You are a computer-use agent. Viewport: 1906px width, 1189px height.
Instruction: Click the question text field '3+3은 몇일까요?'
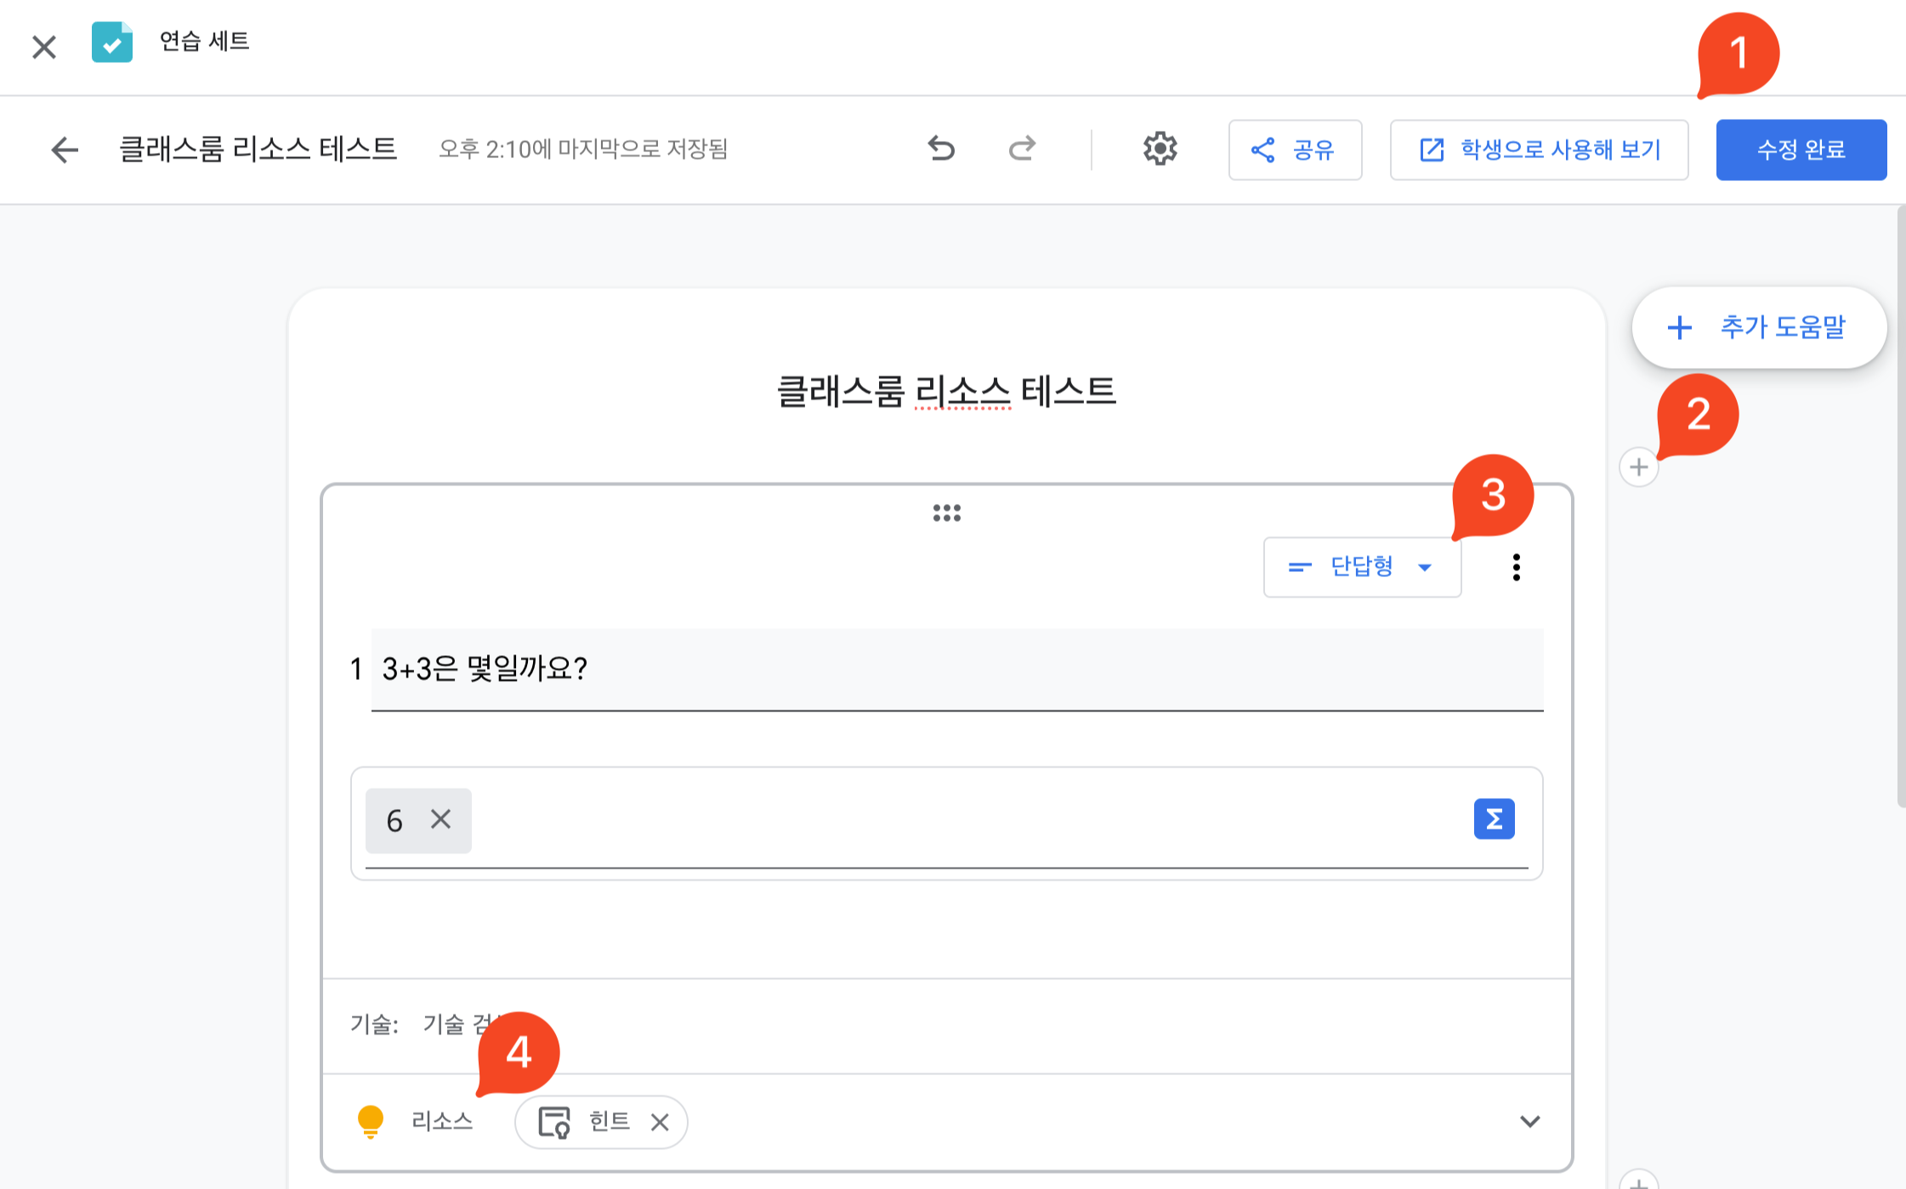point(956,669)
